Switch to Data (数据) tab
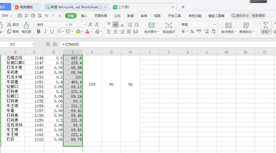The height and width of the screenshot is (153, 276). click(131, 16)
